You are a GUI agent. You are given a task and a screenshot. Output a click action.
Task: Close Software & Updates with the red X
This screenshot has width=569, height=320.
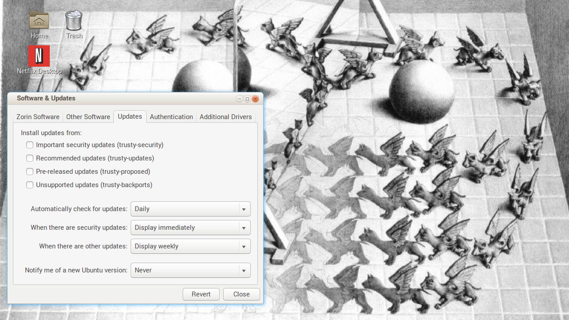point(255,99)
